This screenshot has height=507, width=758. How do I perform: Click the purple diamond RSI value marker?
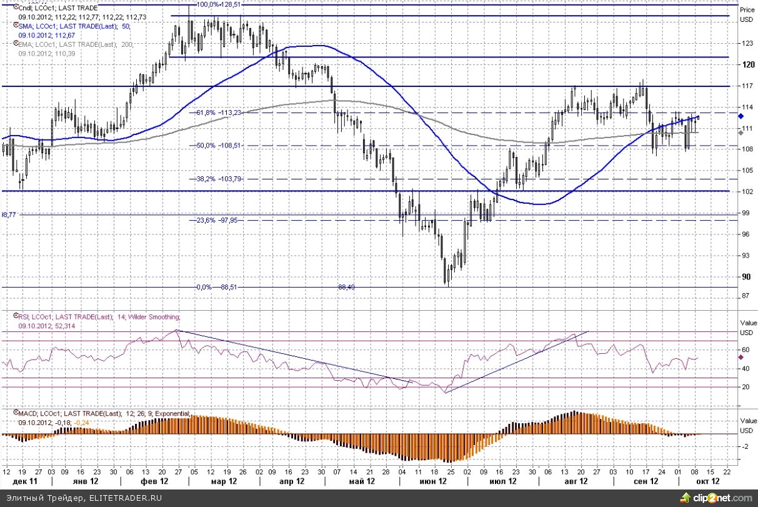point(741,357)
